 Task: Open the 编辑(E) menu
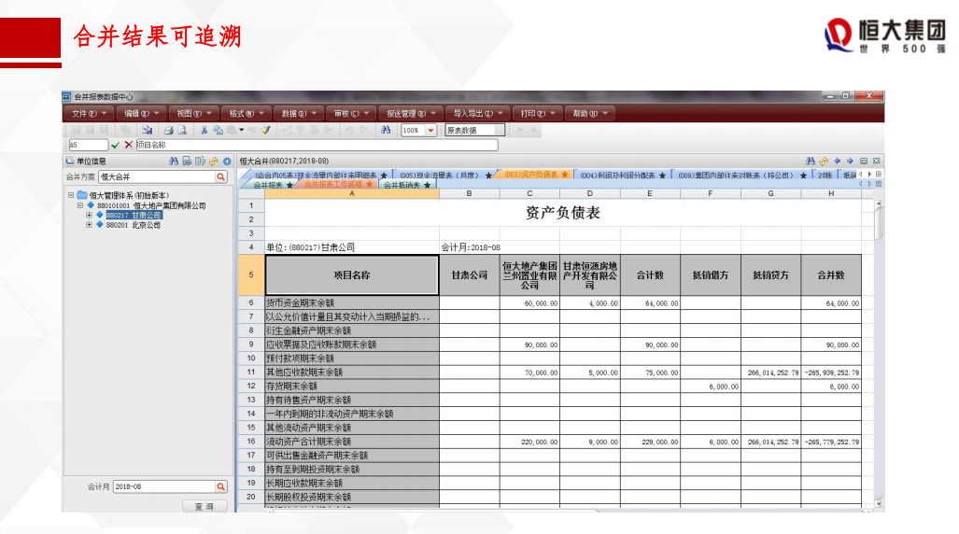[x=141, y=113]
